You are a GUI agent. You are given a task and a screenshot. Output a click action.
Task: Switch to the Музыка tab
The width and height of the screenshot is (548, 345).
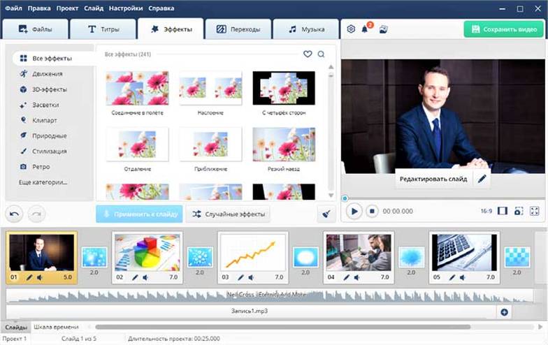tap(306, 29)
